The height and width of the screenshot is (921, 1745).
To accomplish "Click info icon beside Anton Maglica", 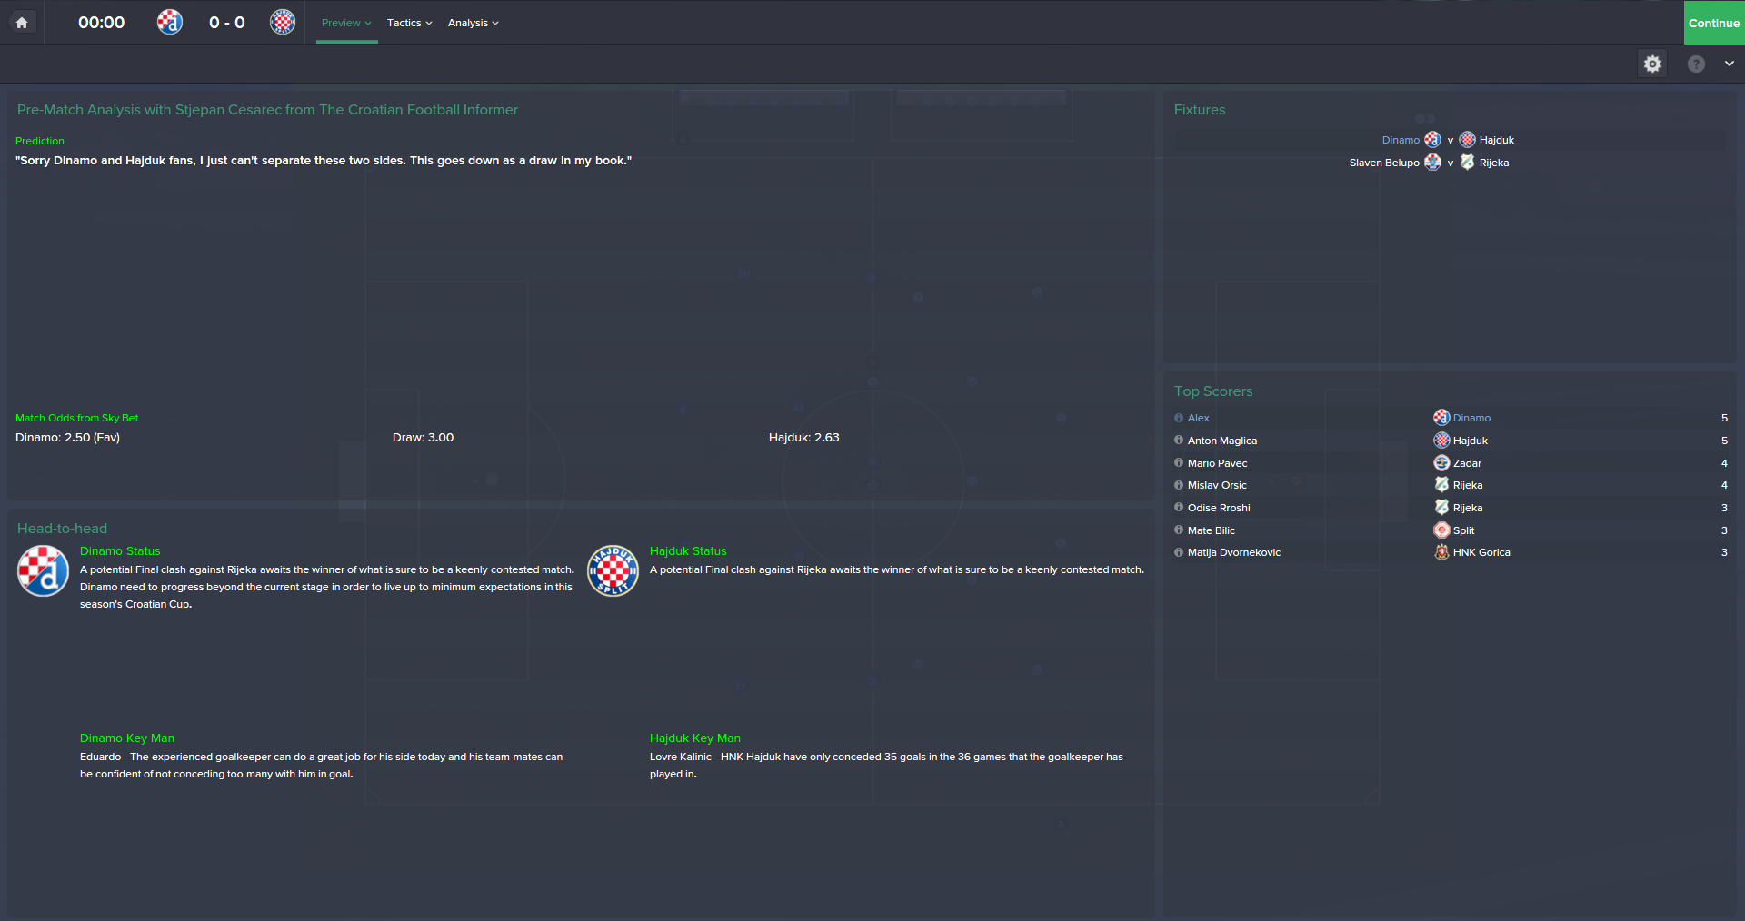I will tap(1179, 440).
